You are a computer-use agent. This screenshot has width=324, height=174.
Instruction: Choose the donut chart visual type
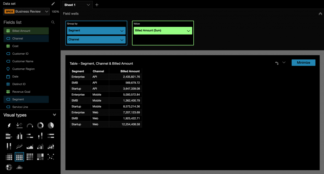(40, 126)
